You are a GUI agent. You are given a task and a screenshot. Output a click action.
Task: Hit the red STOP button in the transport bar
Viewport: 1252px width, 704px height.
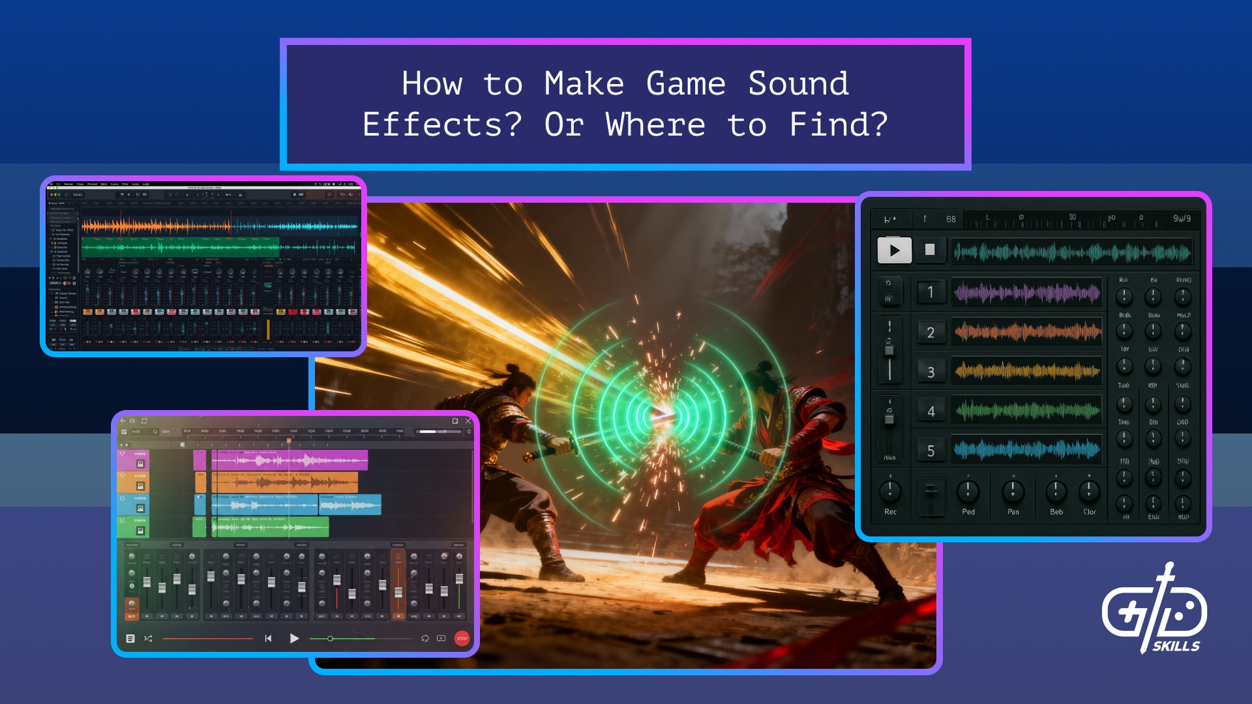coord(462,638)
